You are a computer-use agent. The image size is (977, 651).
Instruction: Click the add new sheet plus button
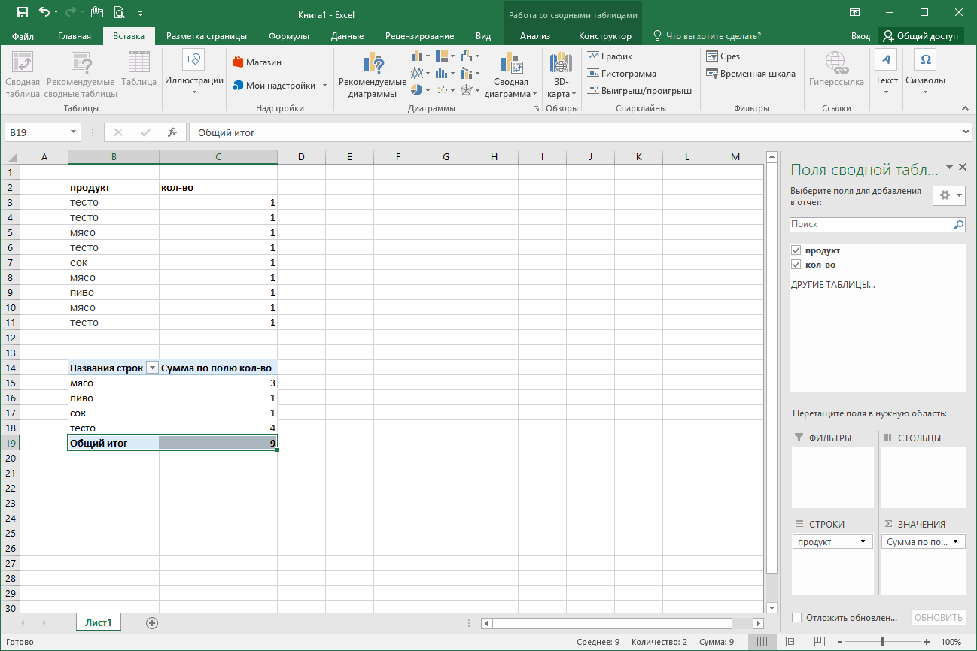click(152, 622)
